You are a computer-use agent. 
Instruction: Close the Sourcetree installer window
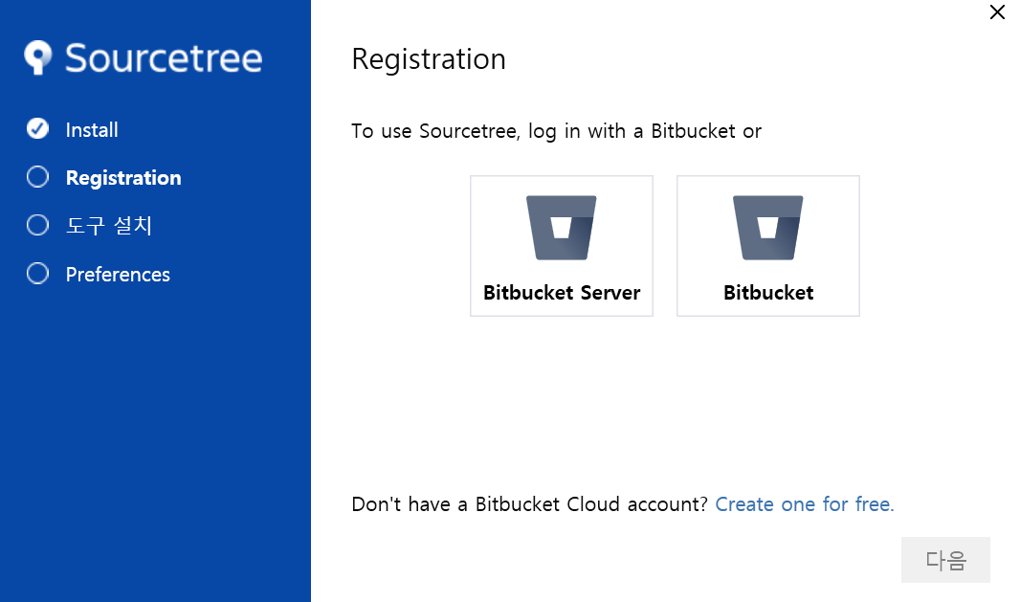(997, 12)
